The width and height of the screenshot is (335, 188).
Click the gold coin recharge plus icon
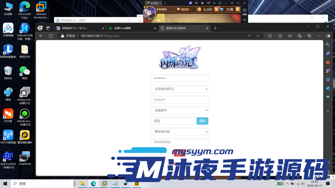[217, 9]
